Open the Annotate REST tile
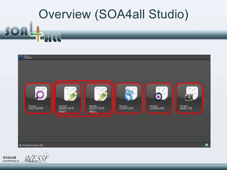 coord(68,98)
